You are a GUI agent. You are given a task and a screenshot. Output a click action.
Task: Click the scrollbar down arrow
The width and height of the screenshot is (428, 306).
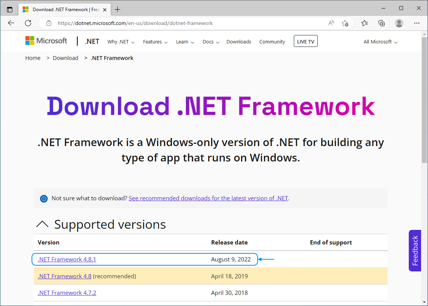(x=424, y=302)
